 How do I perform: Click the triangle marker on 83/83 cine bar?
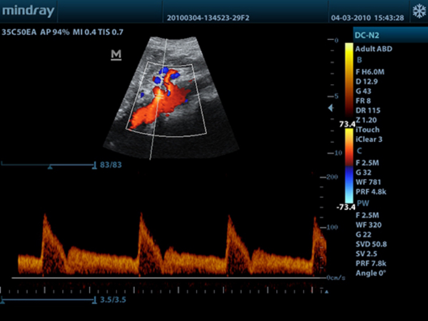click(50, 167)
